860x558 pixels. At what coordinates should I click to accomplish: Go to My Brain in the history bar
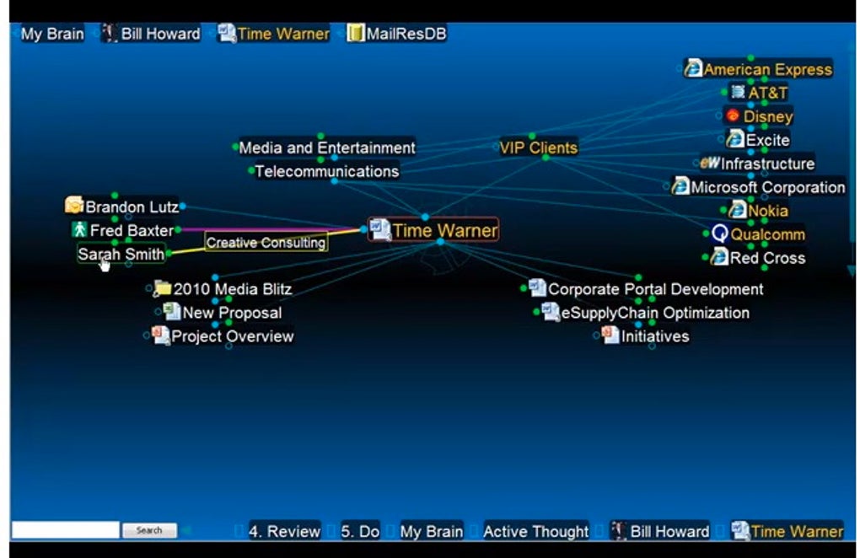tap(431, 531)
